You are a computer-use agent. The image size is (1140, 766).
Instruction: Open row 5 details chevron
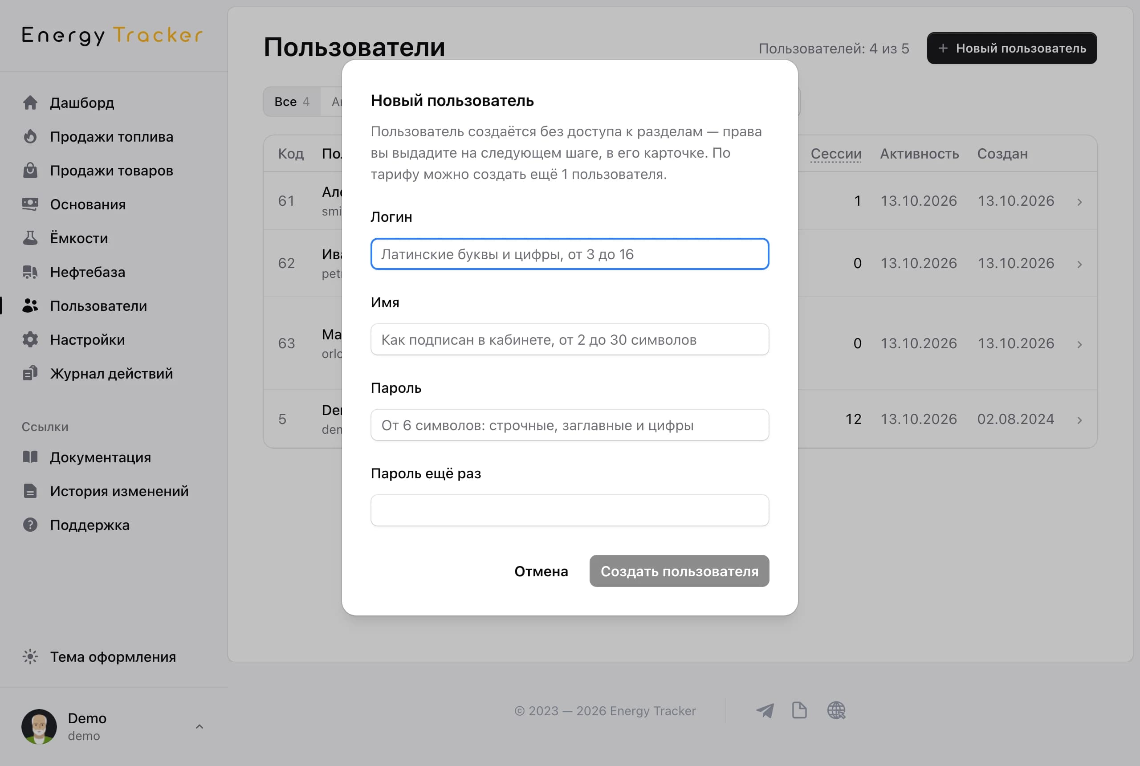(x=1079, y=420)
